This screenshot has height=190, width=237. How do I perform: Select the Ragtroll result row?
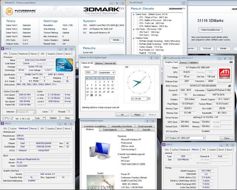tap(148, 53)
